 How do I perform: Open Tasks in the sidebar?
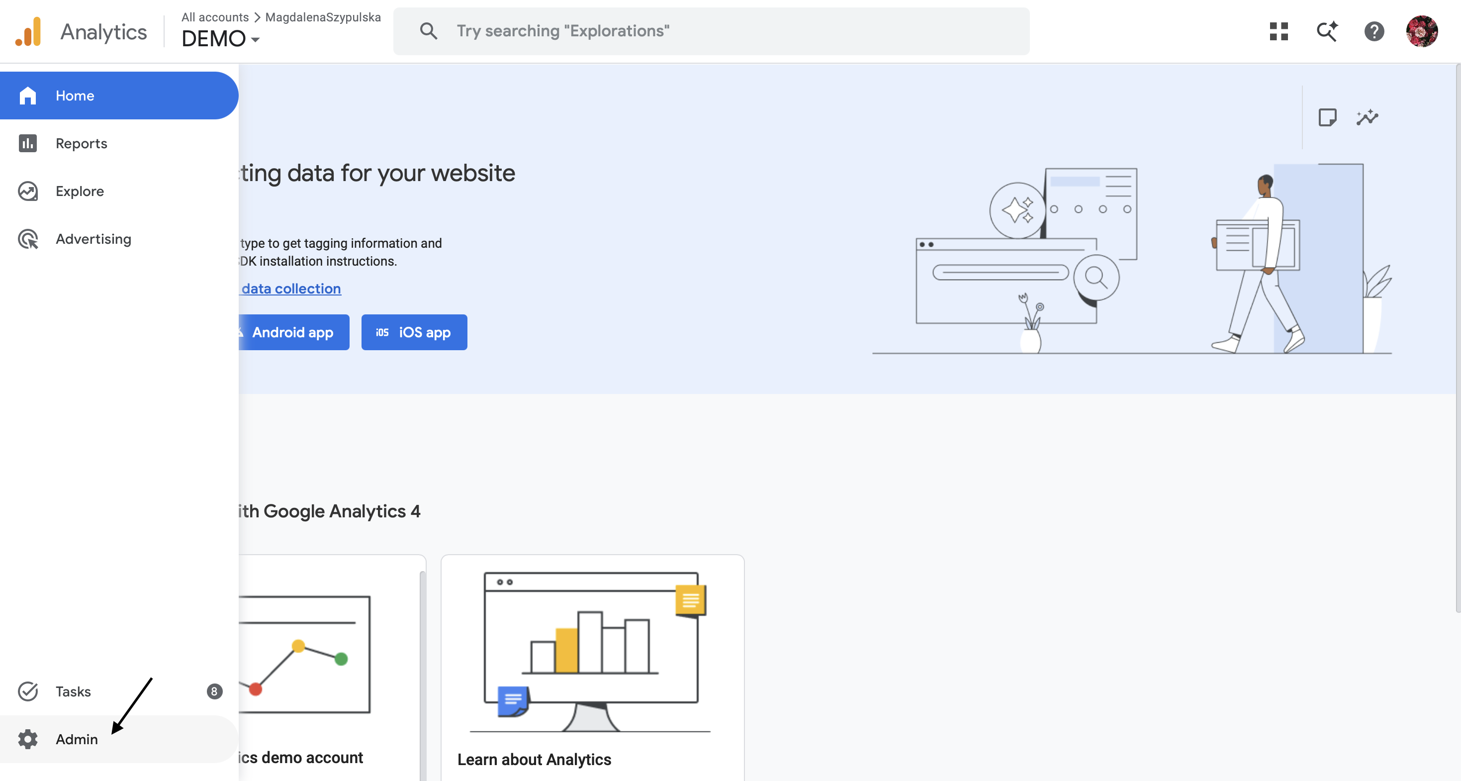(x=119, y=691)
